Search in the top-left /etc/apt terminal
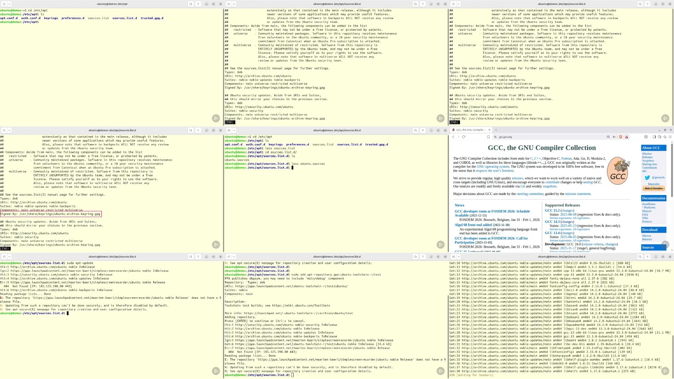Screen dimensions: 674x379 (191, 4)
